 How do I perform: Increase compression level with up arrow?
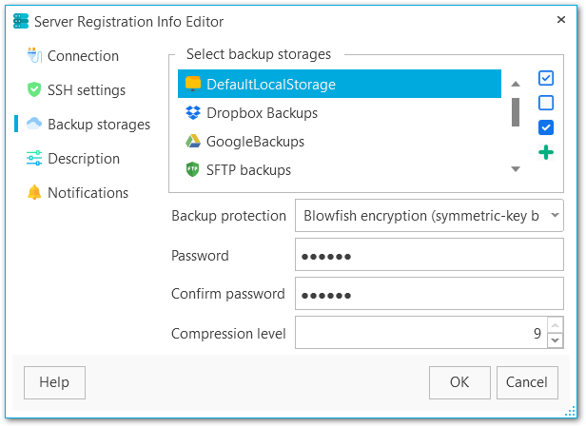[555, 325]
